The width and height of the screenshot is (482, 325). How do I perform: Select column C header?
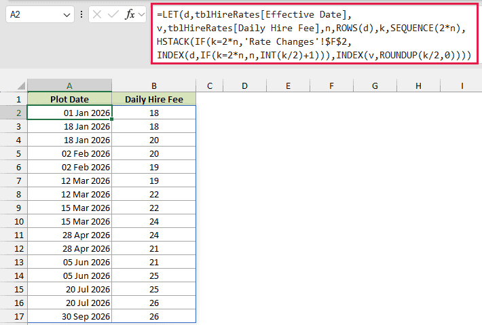point(210,85)
